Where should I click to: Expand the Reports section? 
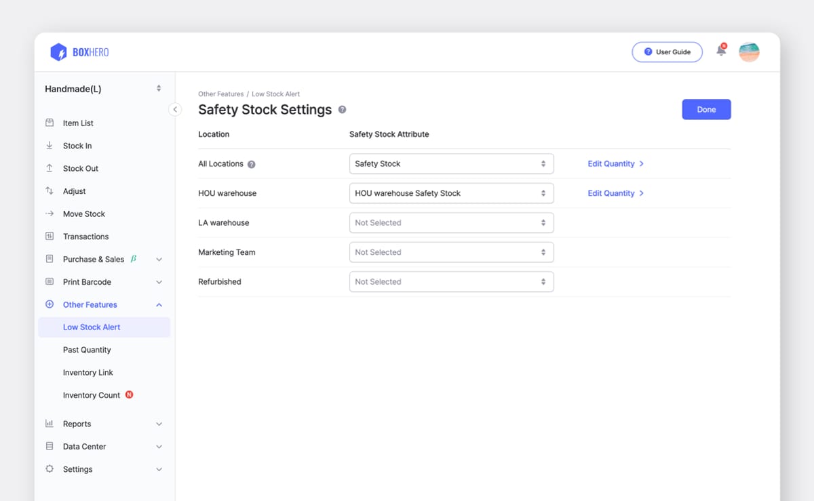[x=78, y=424]
